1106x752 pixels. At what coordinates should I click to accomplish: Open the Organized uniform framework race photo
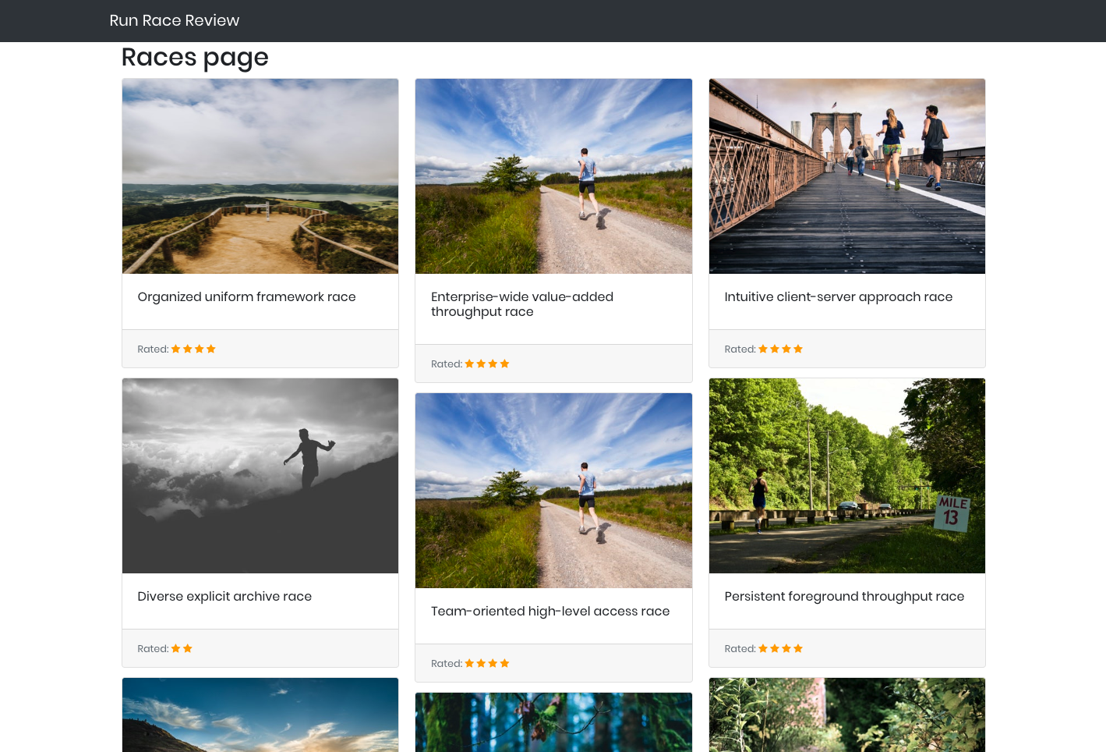pyautogui.click(x=260, y=176)
